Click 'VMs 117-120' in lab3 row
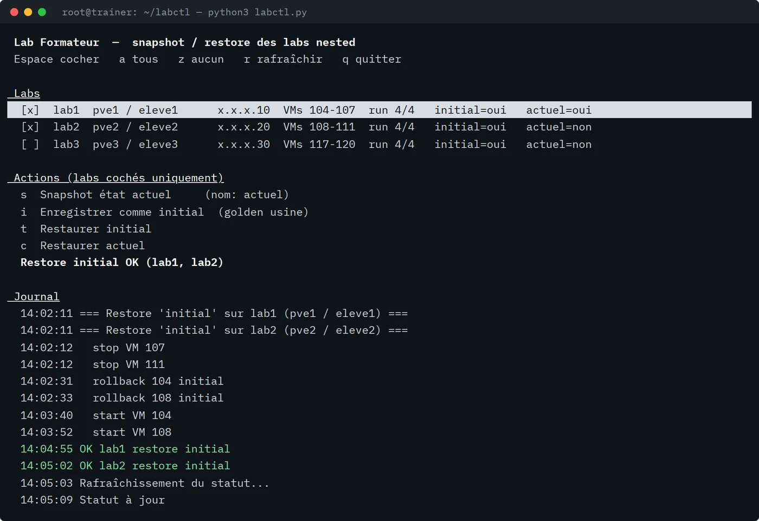The width and height of the screenshot is (759, 521). (319, 144)
